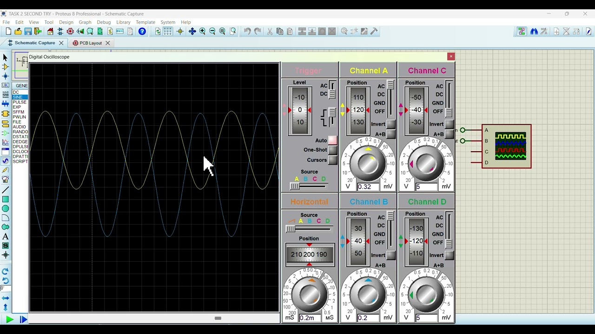The image size is (595, 334).
Task: Click the Channel B 0.2 value field
Action: (369, 318)
